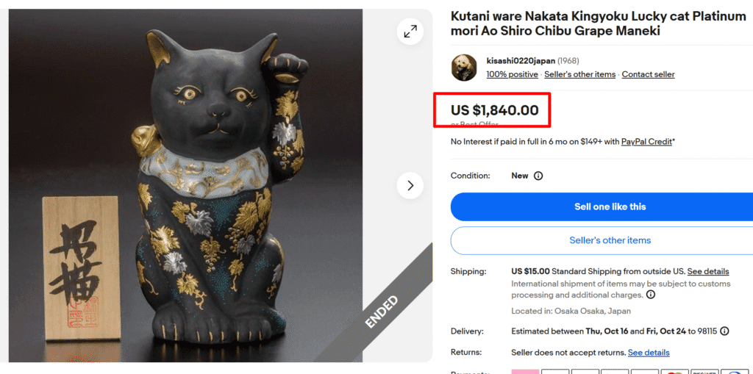Open seller kisashi0220japan's profile

click(x=520, y=61)
